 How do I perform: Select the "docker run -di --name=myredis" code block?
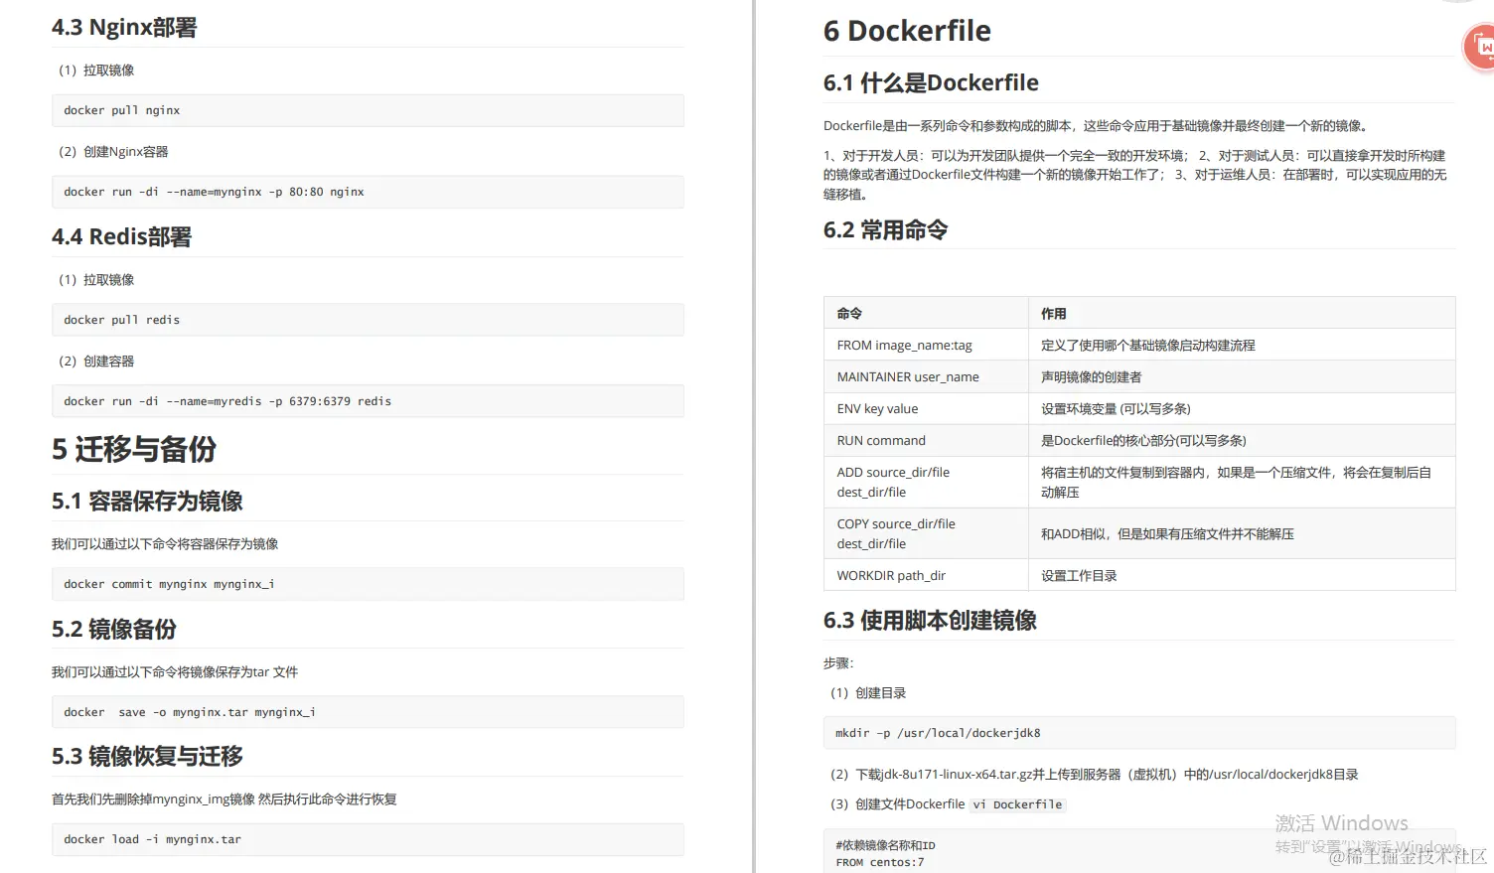[x=368, y=401]
